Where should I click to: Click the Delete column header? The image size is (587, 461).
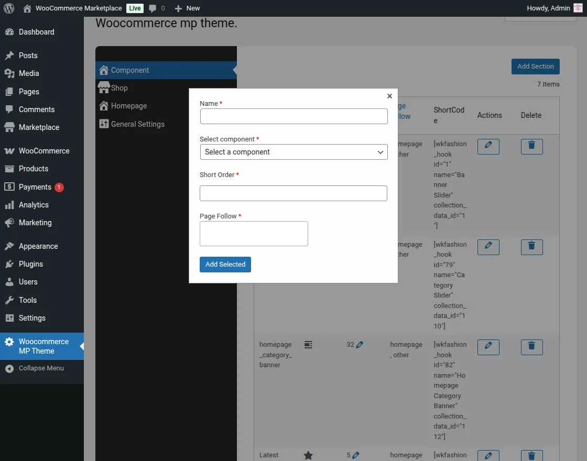(x=531, y=115)
